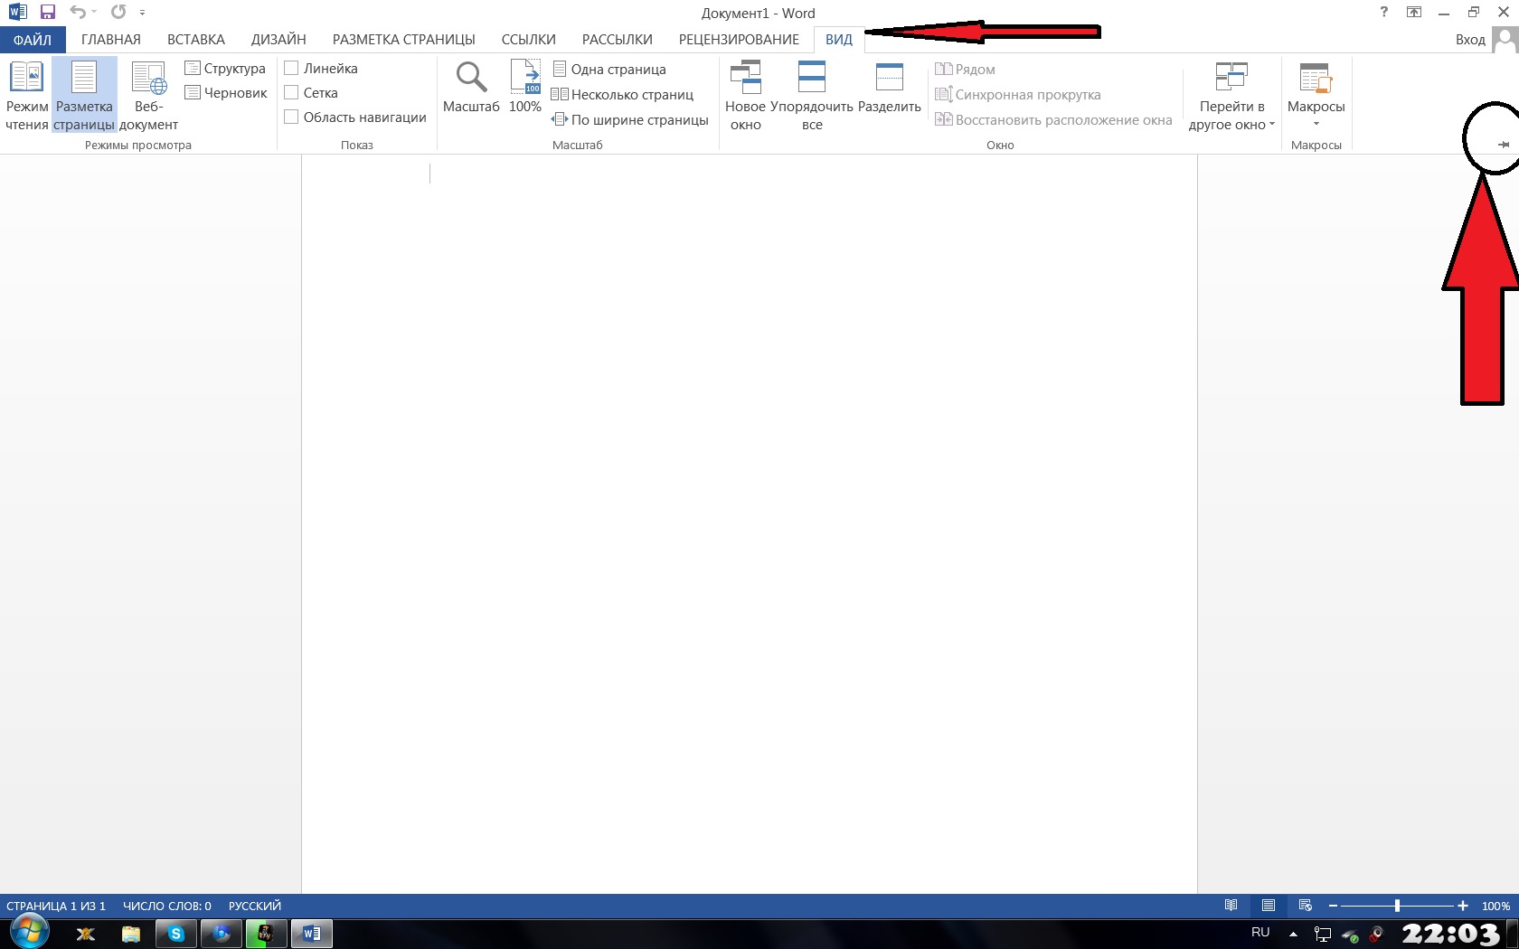Click Рядом side-by-side view
This screenshot has width=1519, height=949.
965,69
